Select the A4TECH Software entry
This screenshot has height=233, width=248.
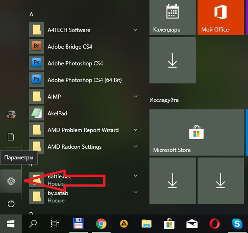point(69,30)
